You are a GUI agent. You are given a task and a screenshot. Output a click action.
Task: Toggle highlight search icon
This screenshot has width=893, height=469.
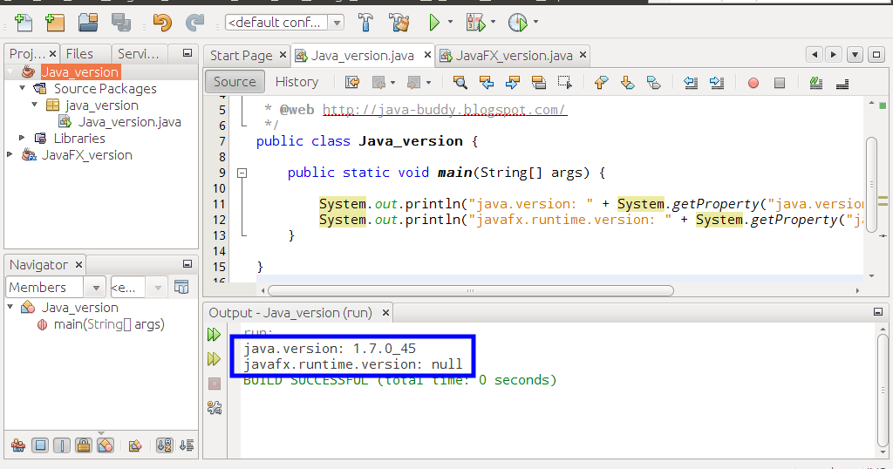(539, 83)
